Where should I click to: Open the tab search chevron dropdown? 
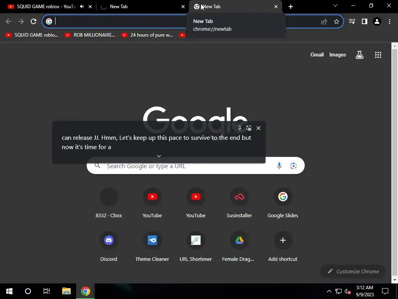[x=335, y=5]
